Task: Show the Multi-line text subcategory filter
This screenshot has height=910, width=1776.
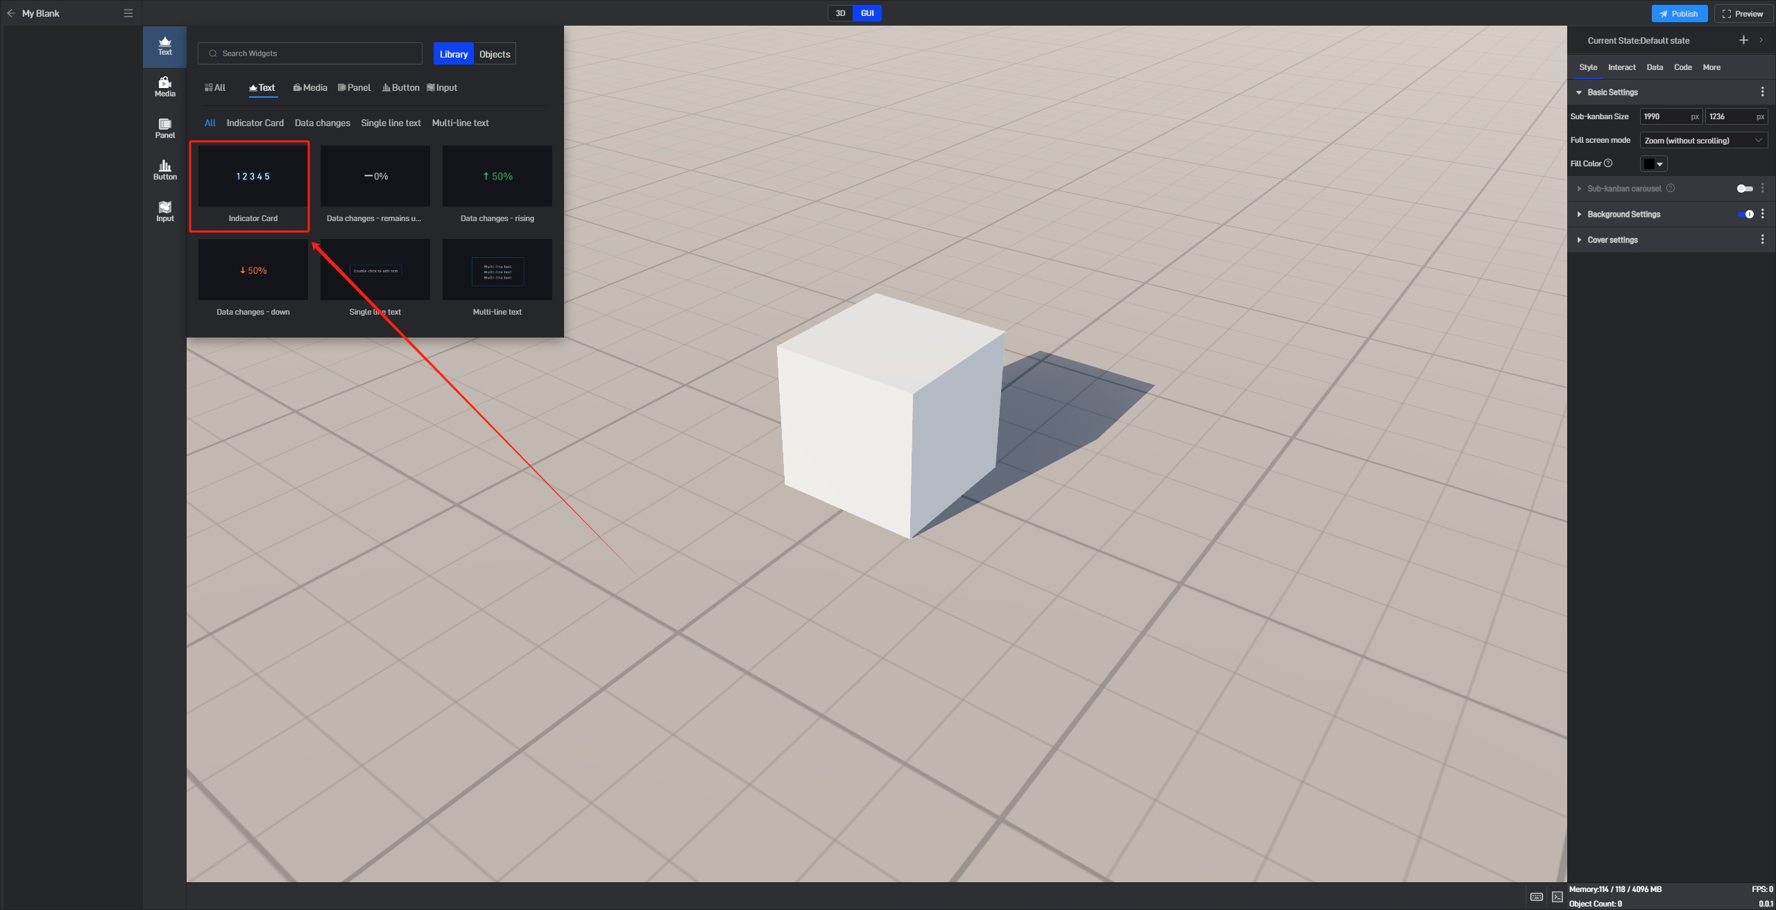Action: point(461,123)
